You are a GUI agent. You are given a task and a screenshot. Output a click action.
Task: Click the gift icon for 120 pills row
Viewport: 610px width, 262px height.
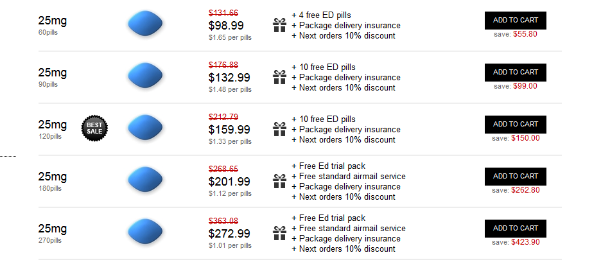coord(279,129)
